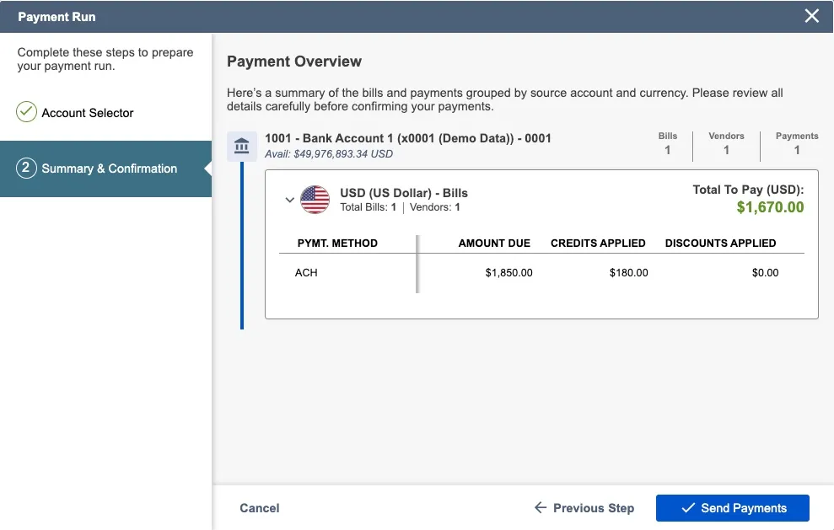
Task: Click the Payments count of 1
Action: [x=797, y=150]
